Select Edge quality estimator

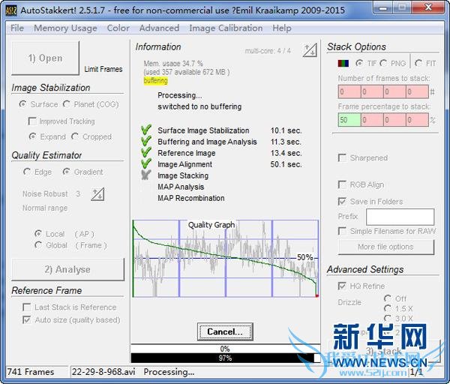click(x=37, y=172)
